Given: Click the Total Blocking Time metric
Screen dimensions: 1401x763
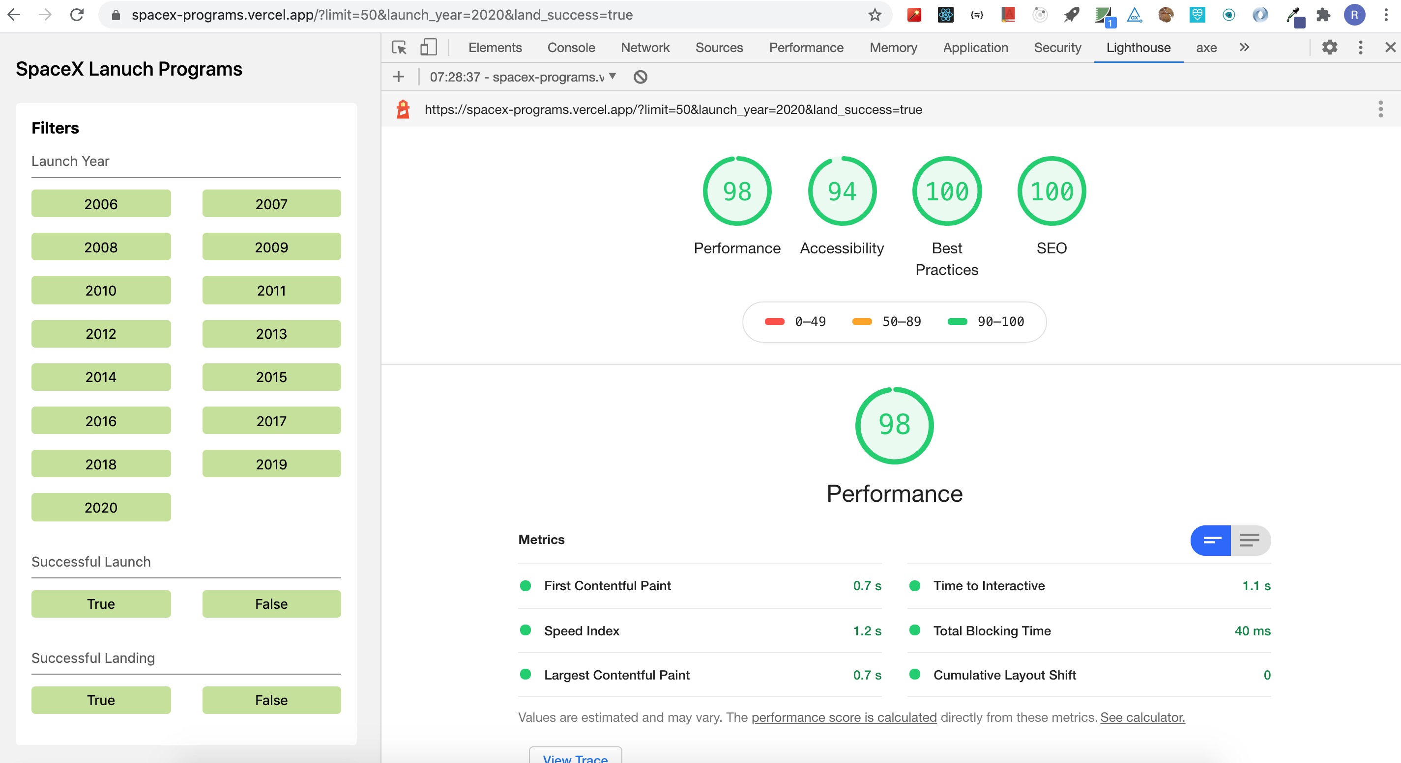Looking at the screenshot, I should [1089, 630].
